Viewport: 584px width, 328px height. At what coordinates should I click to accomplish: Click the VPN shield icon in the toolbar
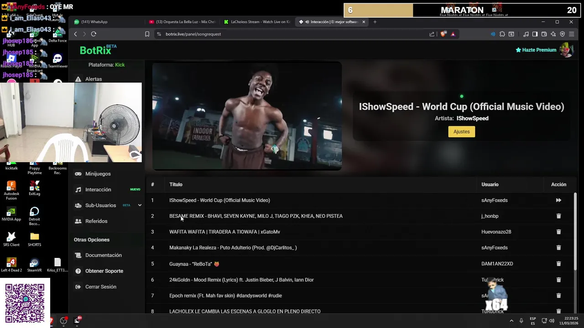pyautogui.click(x=562, y=34)
